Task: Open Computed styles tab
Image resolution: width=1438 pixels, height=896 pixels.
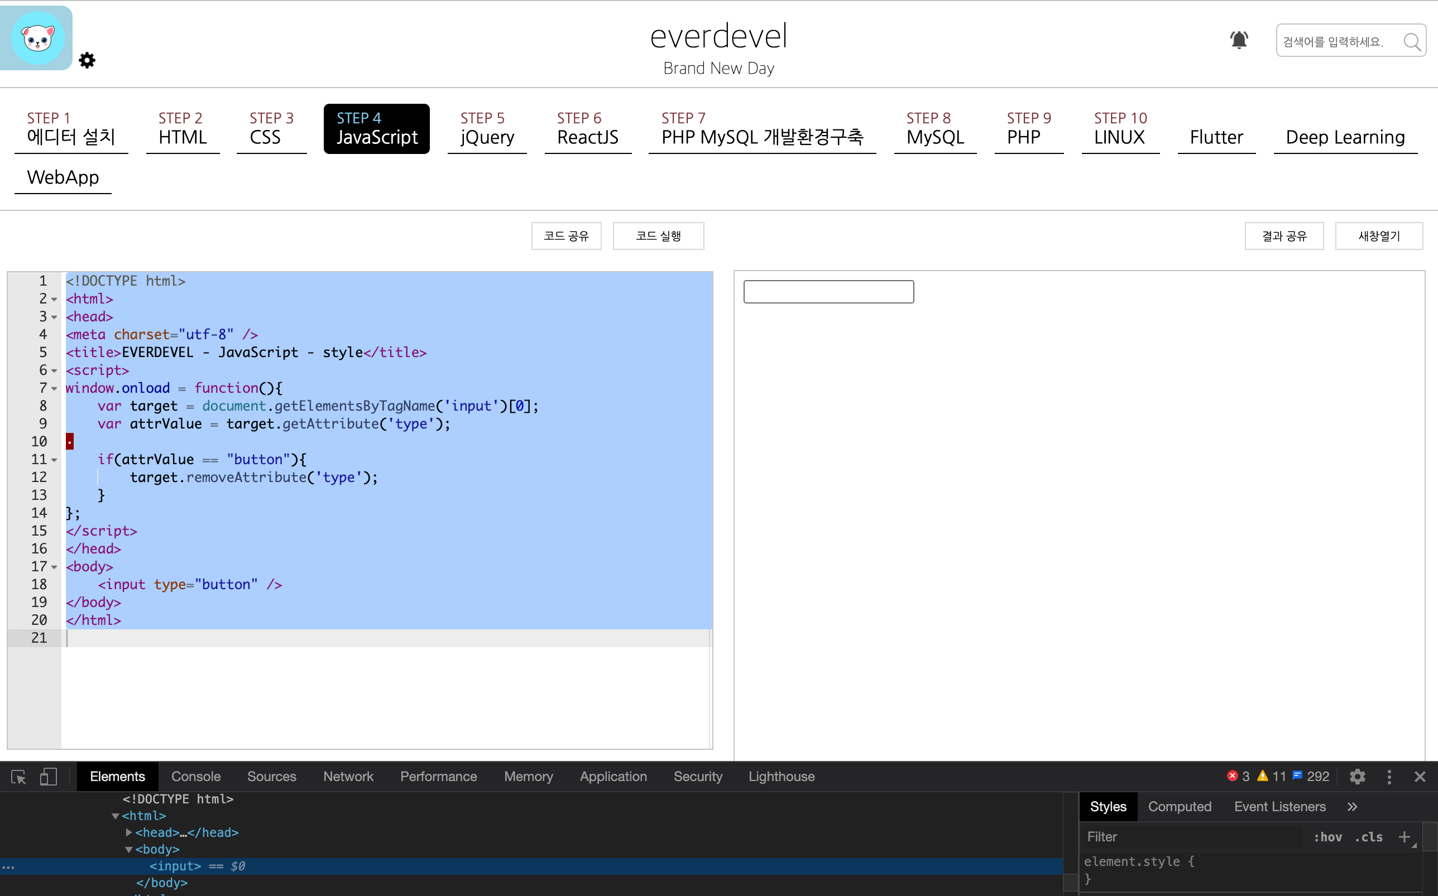Action: (1180, 807)
